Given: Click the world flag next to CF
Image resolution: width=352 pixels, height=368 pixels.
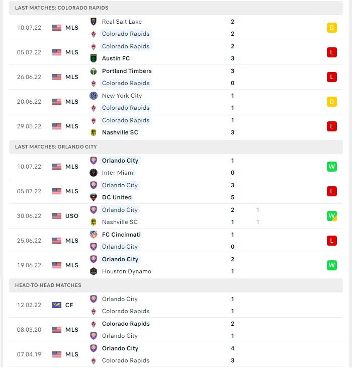Looking at the screenshot, I should (x=57, y=305).
